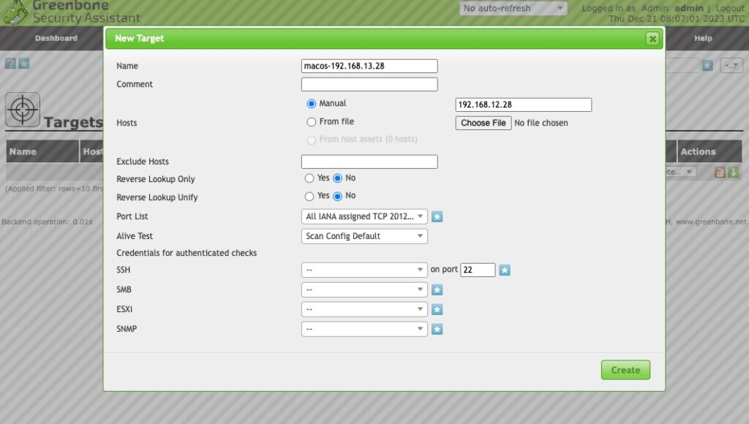Click the Create button
The height and width of the screenshot is (424, 749).
[625, 370]
